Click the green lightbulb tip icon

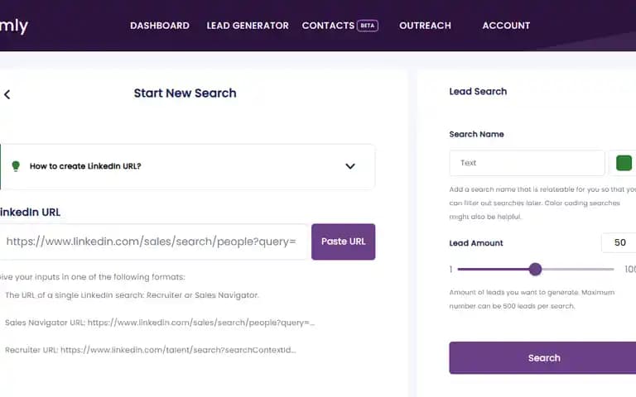(16, 166)
